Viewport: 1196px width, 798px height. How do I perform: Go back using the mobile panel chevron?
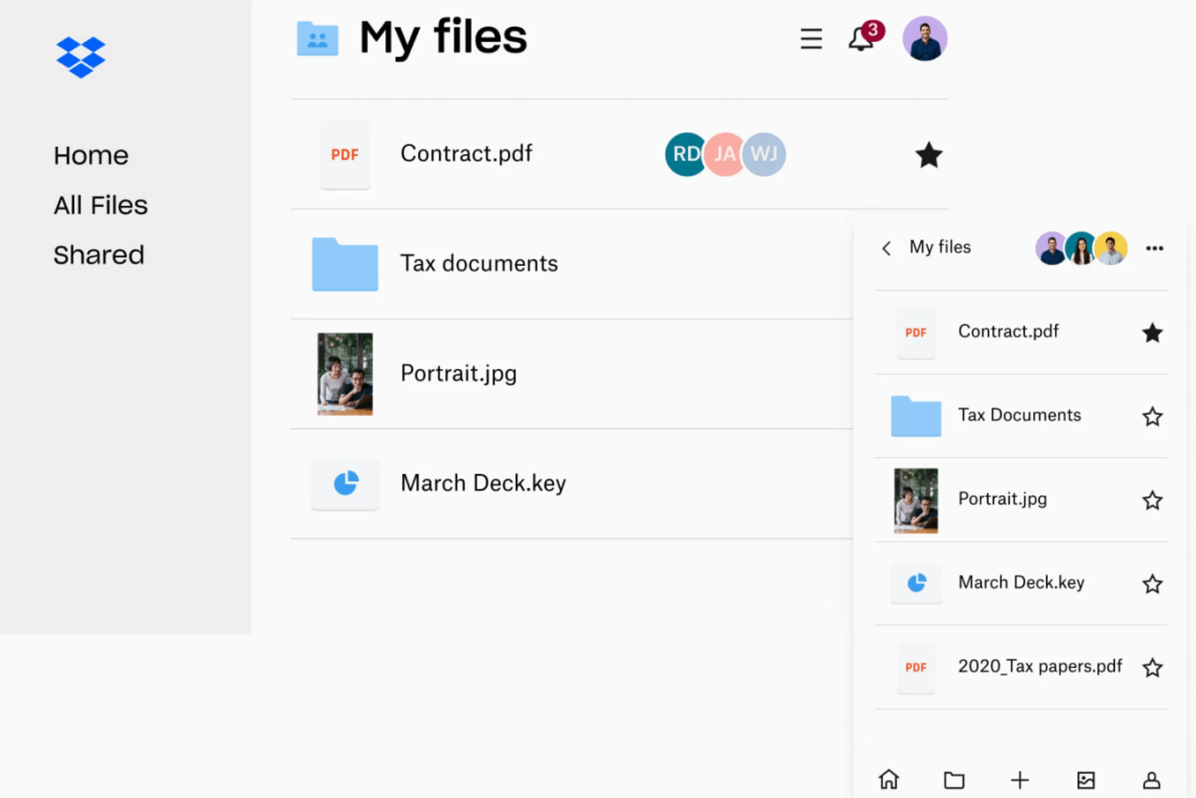(886, 248)
